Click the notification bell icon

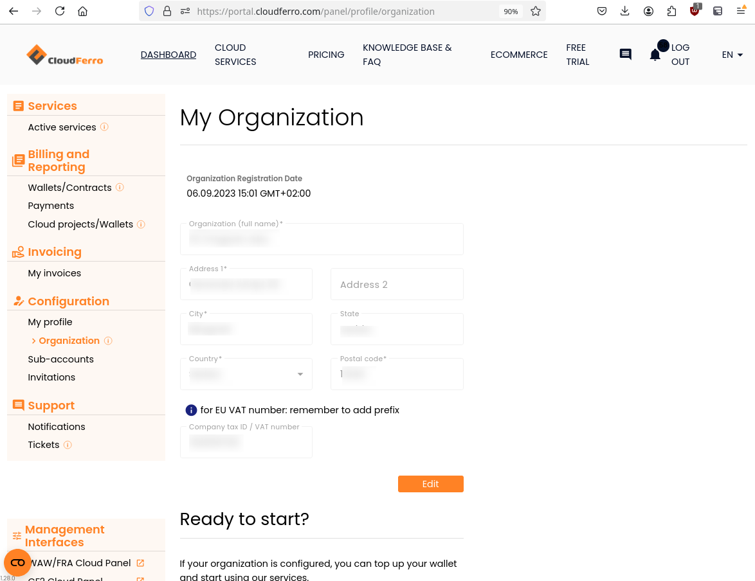coord(655,55)
